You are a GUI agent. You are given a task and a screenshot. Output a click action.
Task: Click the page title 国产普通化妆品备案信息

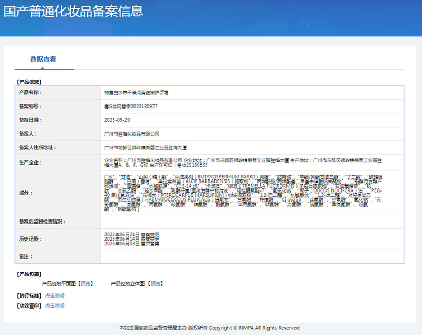[73, 12]
